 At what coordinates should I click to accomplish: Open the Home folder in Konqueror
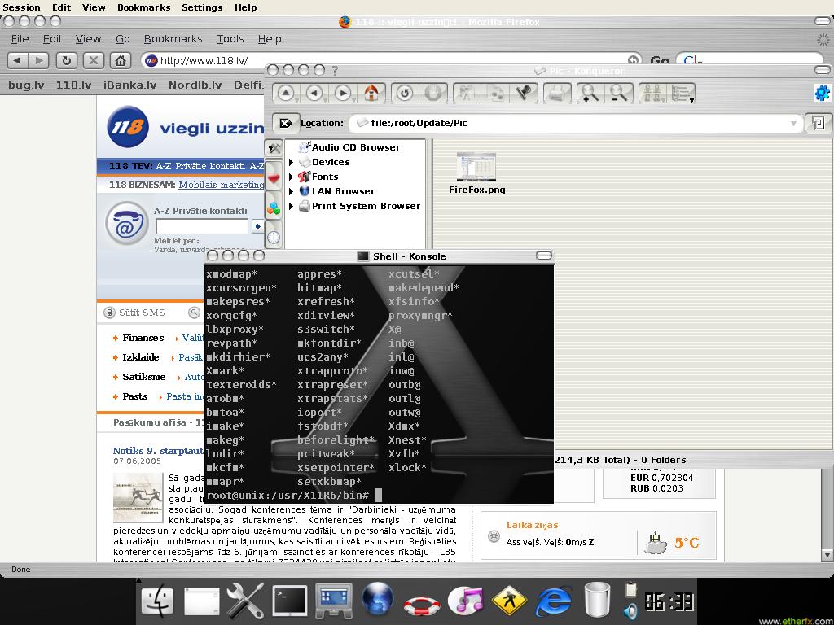(371, 93)
